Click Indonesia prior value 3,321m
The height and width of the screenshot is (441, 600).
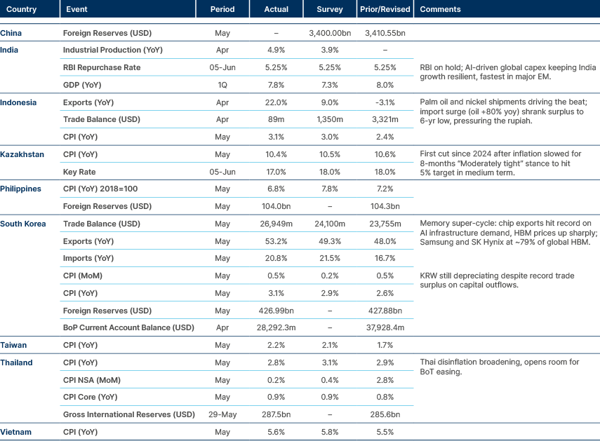pyautogui.click(x=385, y=119)
